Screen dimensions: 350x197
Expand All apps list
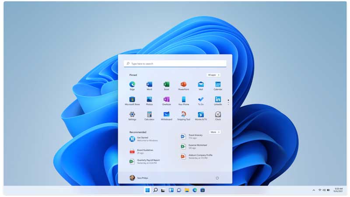click(x=213, y=75)
